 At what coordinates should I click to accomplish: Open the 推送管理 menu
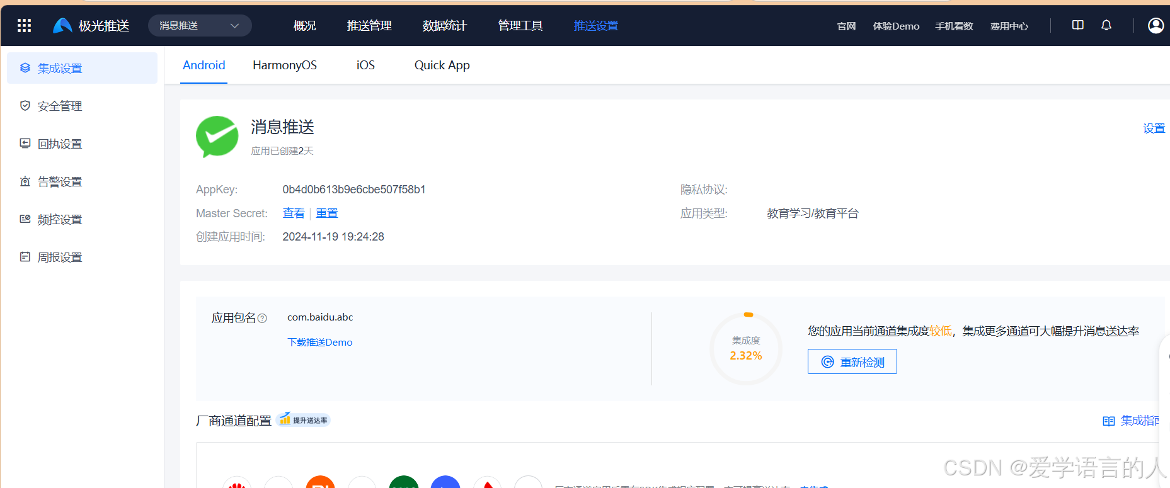(x=369, y=26)
